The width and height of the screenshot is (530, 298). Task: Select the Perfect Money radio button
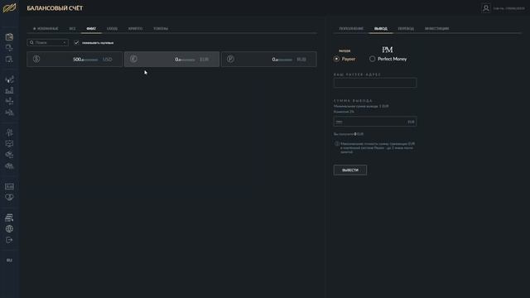pos(372,59)
